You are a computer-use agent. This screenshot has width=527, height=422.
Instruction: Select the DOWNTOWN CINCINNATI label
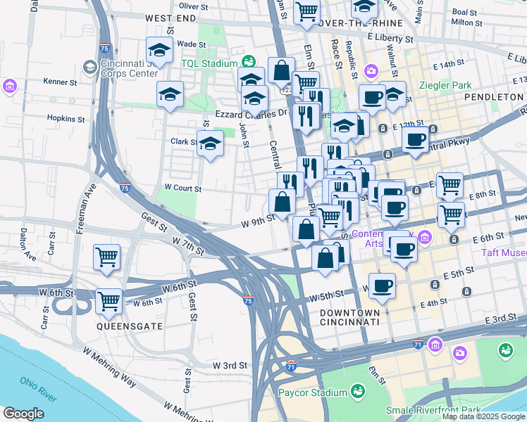tap(349, 317)
